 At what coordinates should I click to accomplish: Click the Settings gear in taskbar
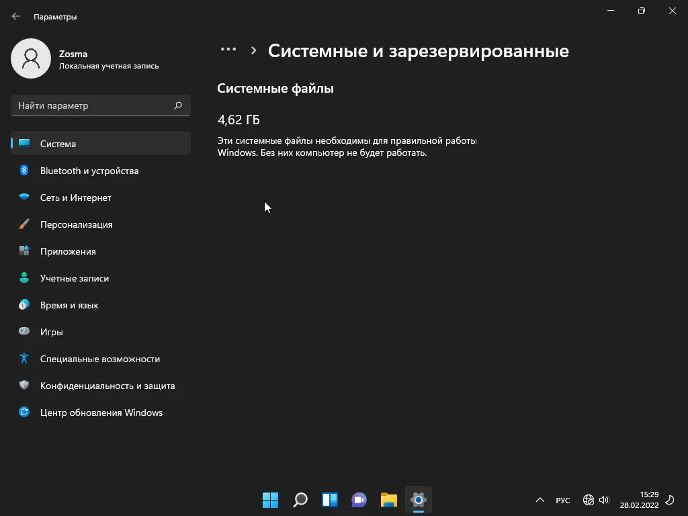(x=418, y=500)
